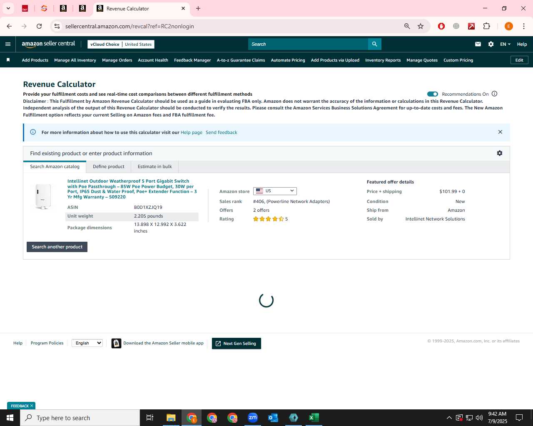533x426 pixels.
Task: Open Program Policies footer link
Action: pos(47,343)
